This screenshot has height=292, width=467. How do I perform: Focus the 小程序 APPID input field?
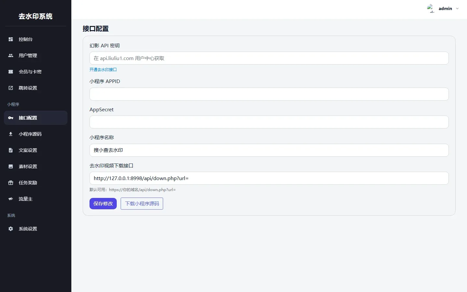click(269, 94)
